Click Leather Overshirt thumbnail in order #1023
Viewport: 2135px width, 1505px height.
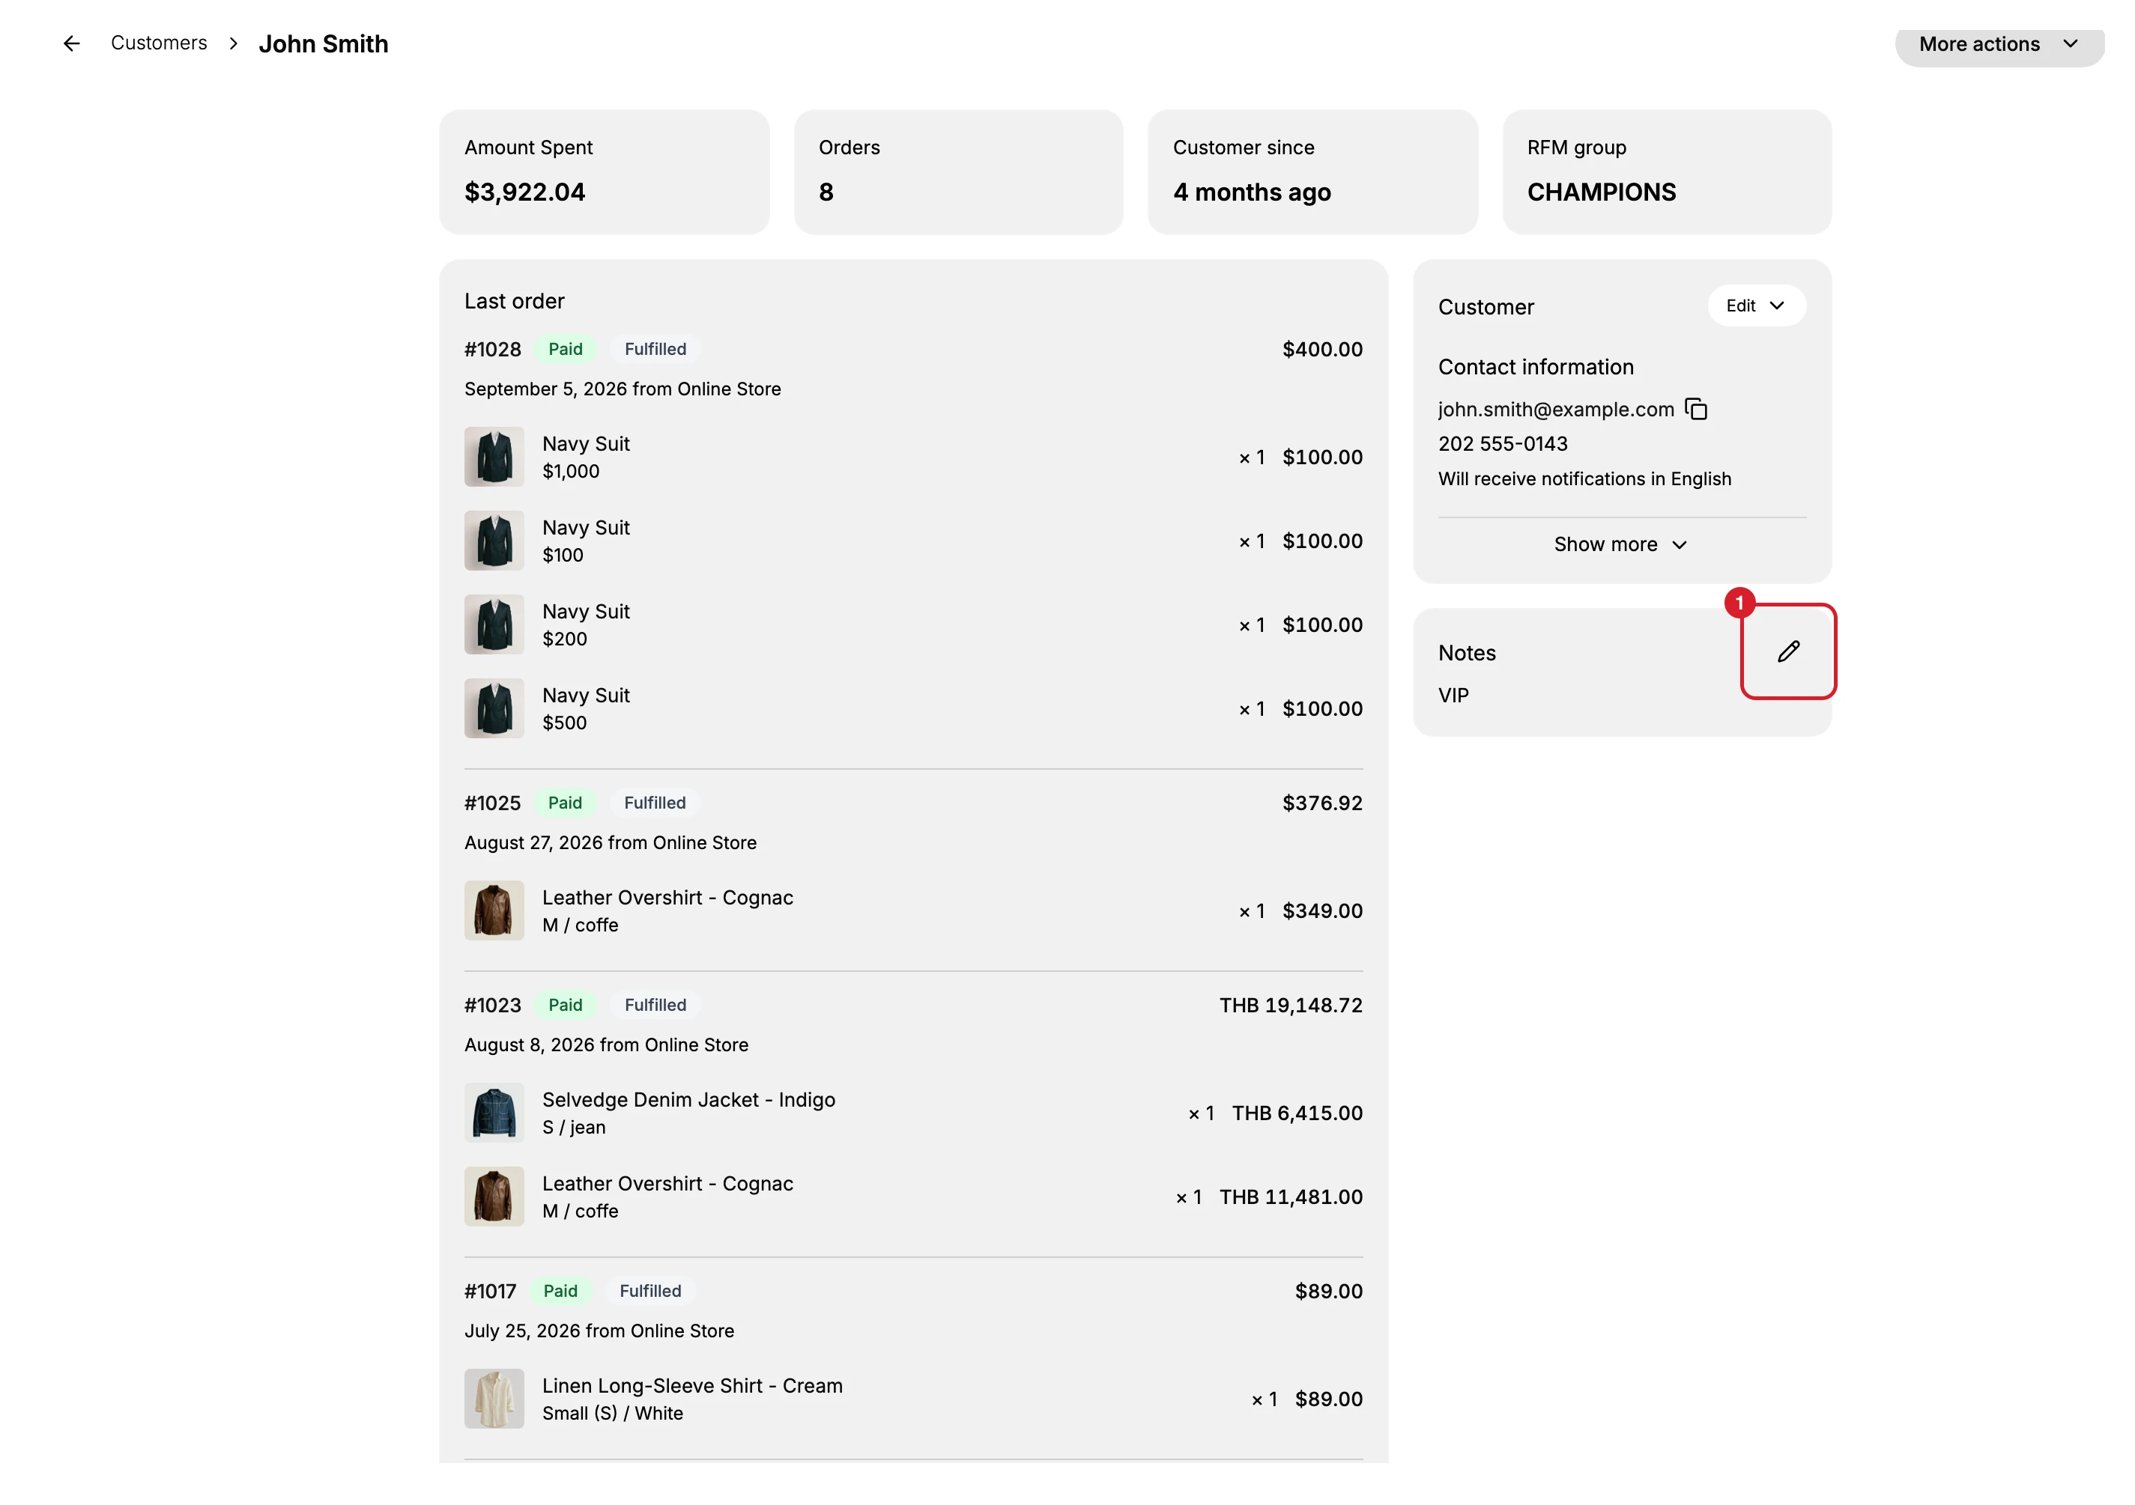point(494,1197)
